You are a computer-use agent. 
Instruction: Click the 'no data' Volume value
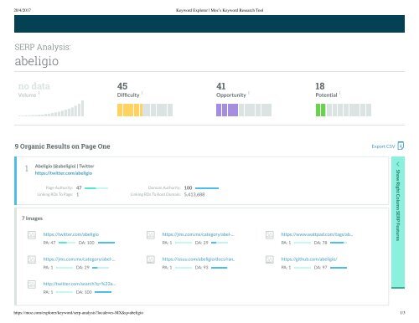pos(34,86)
